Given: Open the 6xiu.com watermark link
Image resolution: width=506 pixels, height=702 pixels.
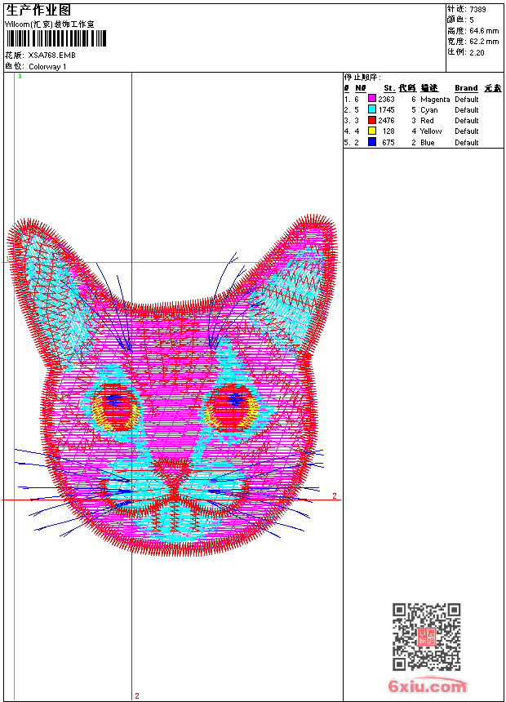Looking at the screenshot, I should pyautogui.click(x=427, y=686).
